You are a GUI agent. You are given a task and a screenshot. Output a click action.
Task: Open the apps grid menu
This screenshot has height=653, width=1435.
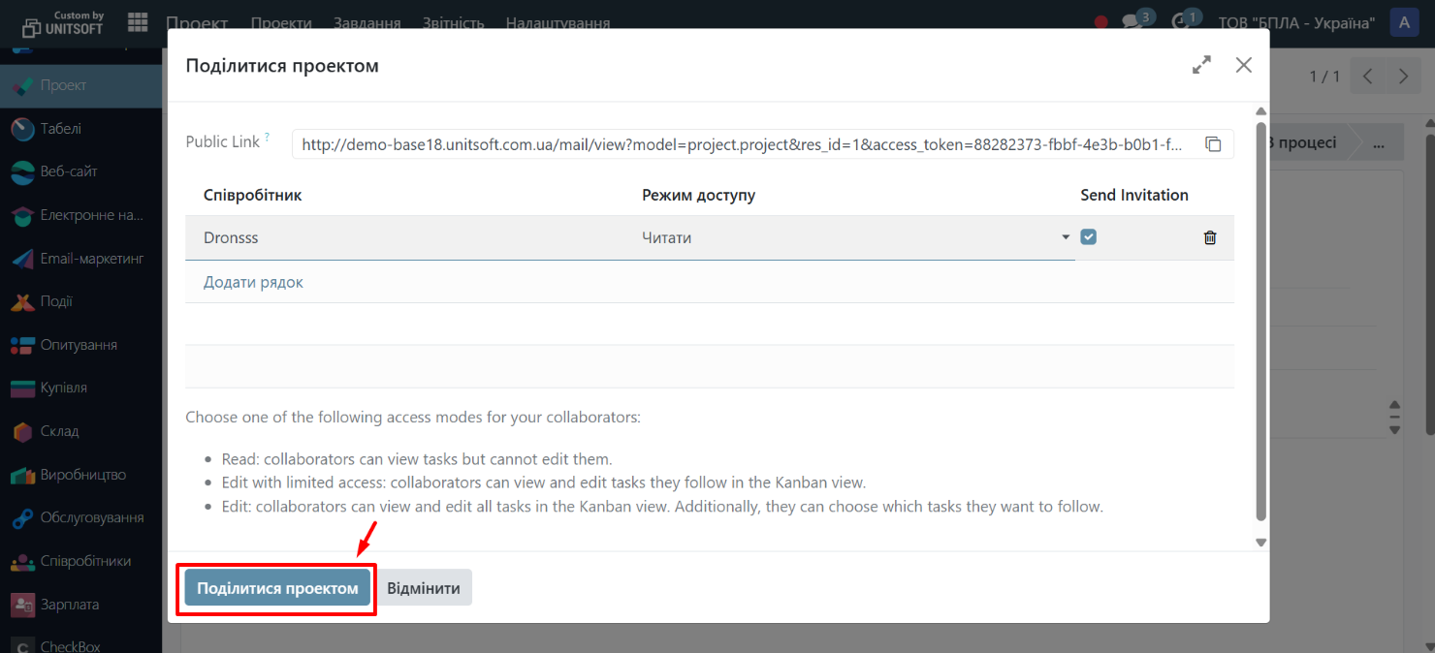pyautogui.click(x=138, y=22)
